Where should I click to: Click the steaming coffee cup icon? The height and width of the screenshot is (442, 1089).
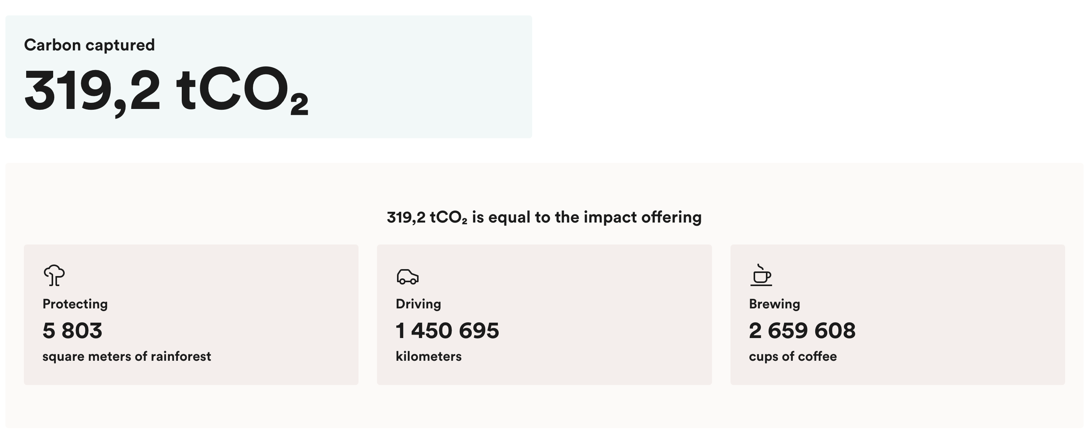tap(761, 275)
